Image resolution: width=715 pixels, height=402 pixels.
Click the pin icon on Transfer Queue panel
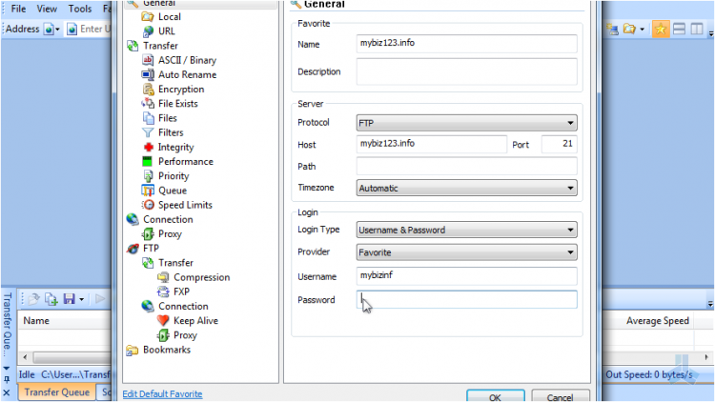tap(7, 379)
